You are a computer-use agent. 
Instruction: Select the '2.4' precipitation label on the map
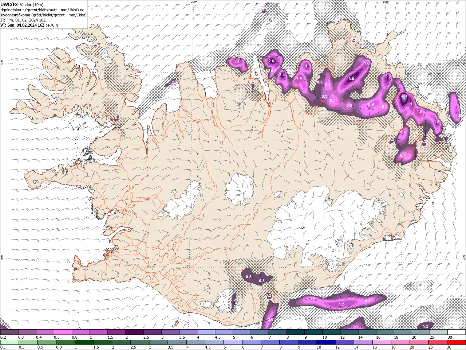point(282,75)
